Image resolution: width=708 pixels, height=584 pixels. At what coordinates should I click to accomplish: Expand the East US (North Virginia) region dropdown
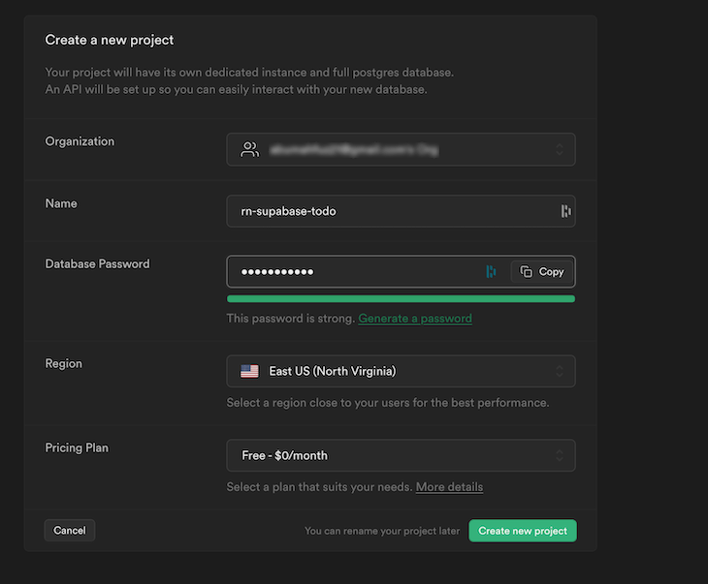coord(401,371)
